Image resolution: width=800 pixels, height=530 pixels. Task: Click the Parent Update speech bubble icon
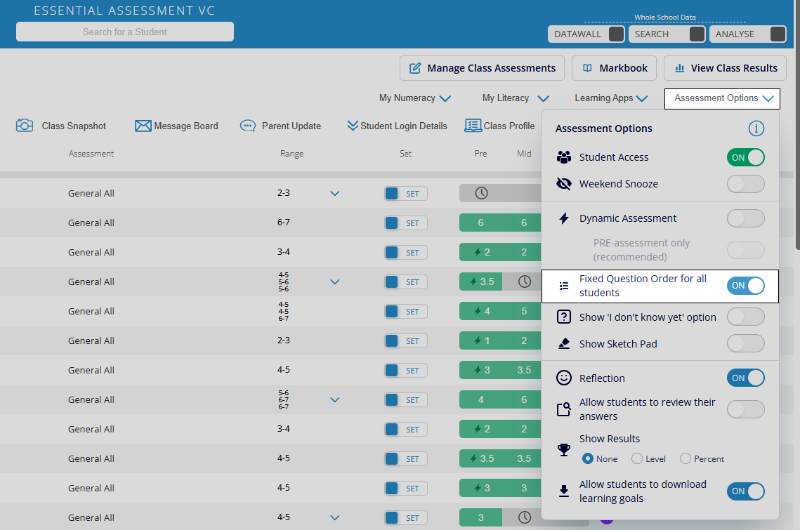coord(248,126)
